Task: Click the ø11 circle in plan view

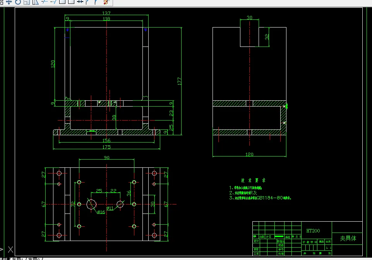Action: [120, 204]
